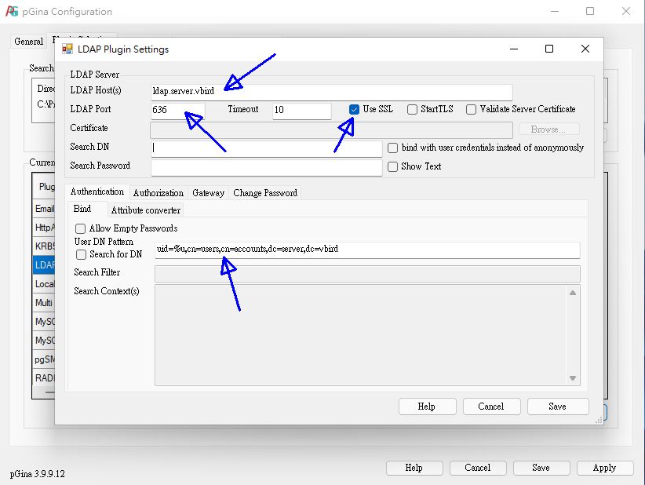This screenshot has height=485, width=645.
Task: Enable the StartTLS checkbox
Action: [412, 110]
